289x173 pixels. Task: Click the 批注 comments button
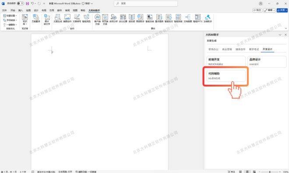coord(257,10)
